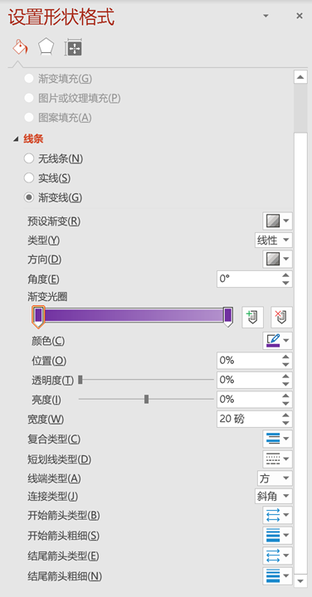Click the add gradient stop icon
This screenshot has width=312, height=597.
coord(252,317)
